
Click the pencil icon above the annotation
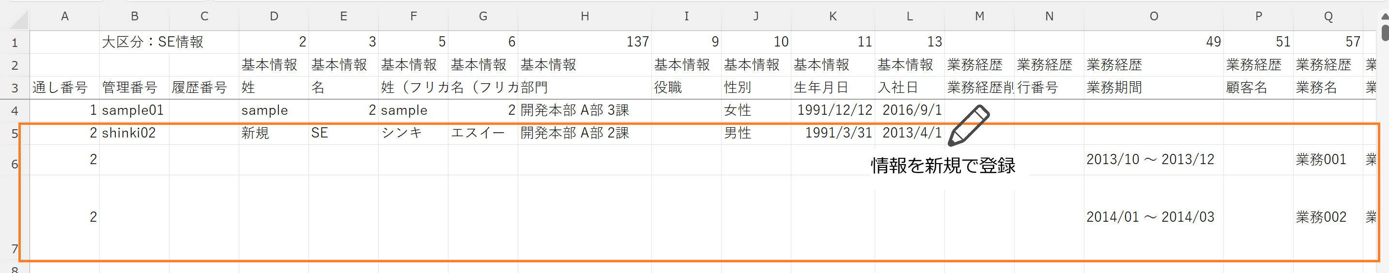pos(969,126)
